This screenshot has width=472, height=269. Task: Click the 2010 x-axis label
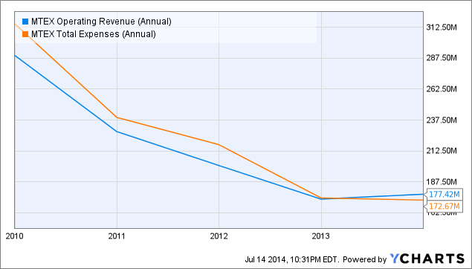pyautogui.click(x=14, y=236)
